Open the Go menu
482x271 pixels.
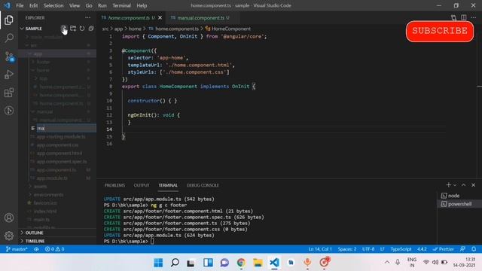click(x=89, y=5)
